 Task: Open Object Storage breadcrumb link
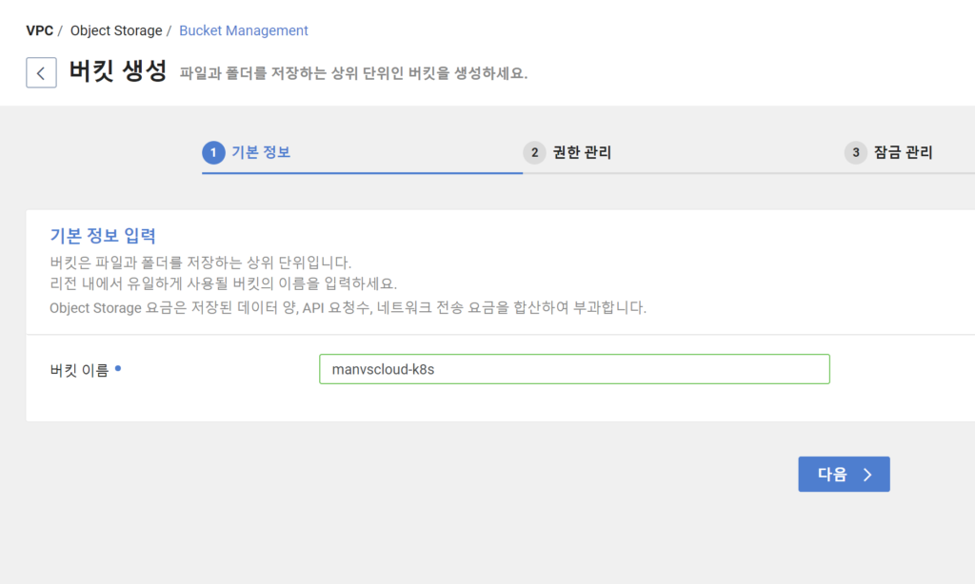[x=115, y=30]
